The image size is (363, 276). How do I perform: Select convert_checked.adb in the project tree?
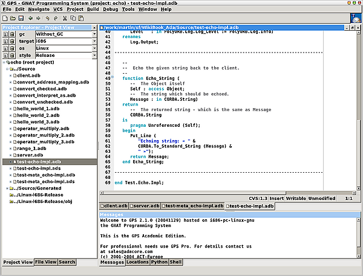[42, 89]
